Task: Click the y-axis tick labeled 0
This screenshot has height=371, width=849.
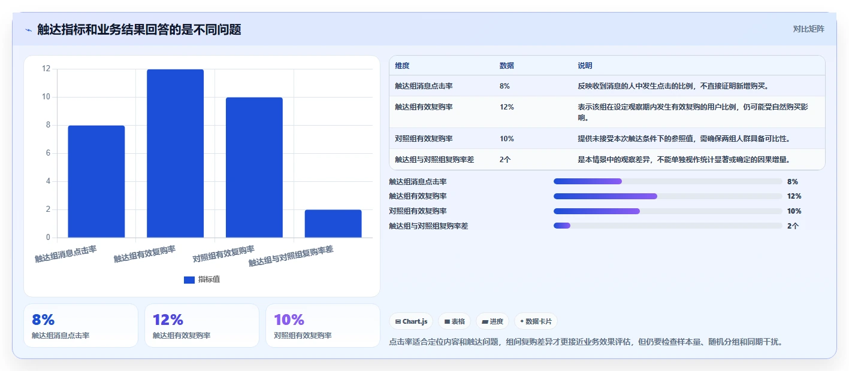Action: [x=48, y=238]
